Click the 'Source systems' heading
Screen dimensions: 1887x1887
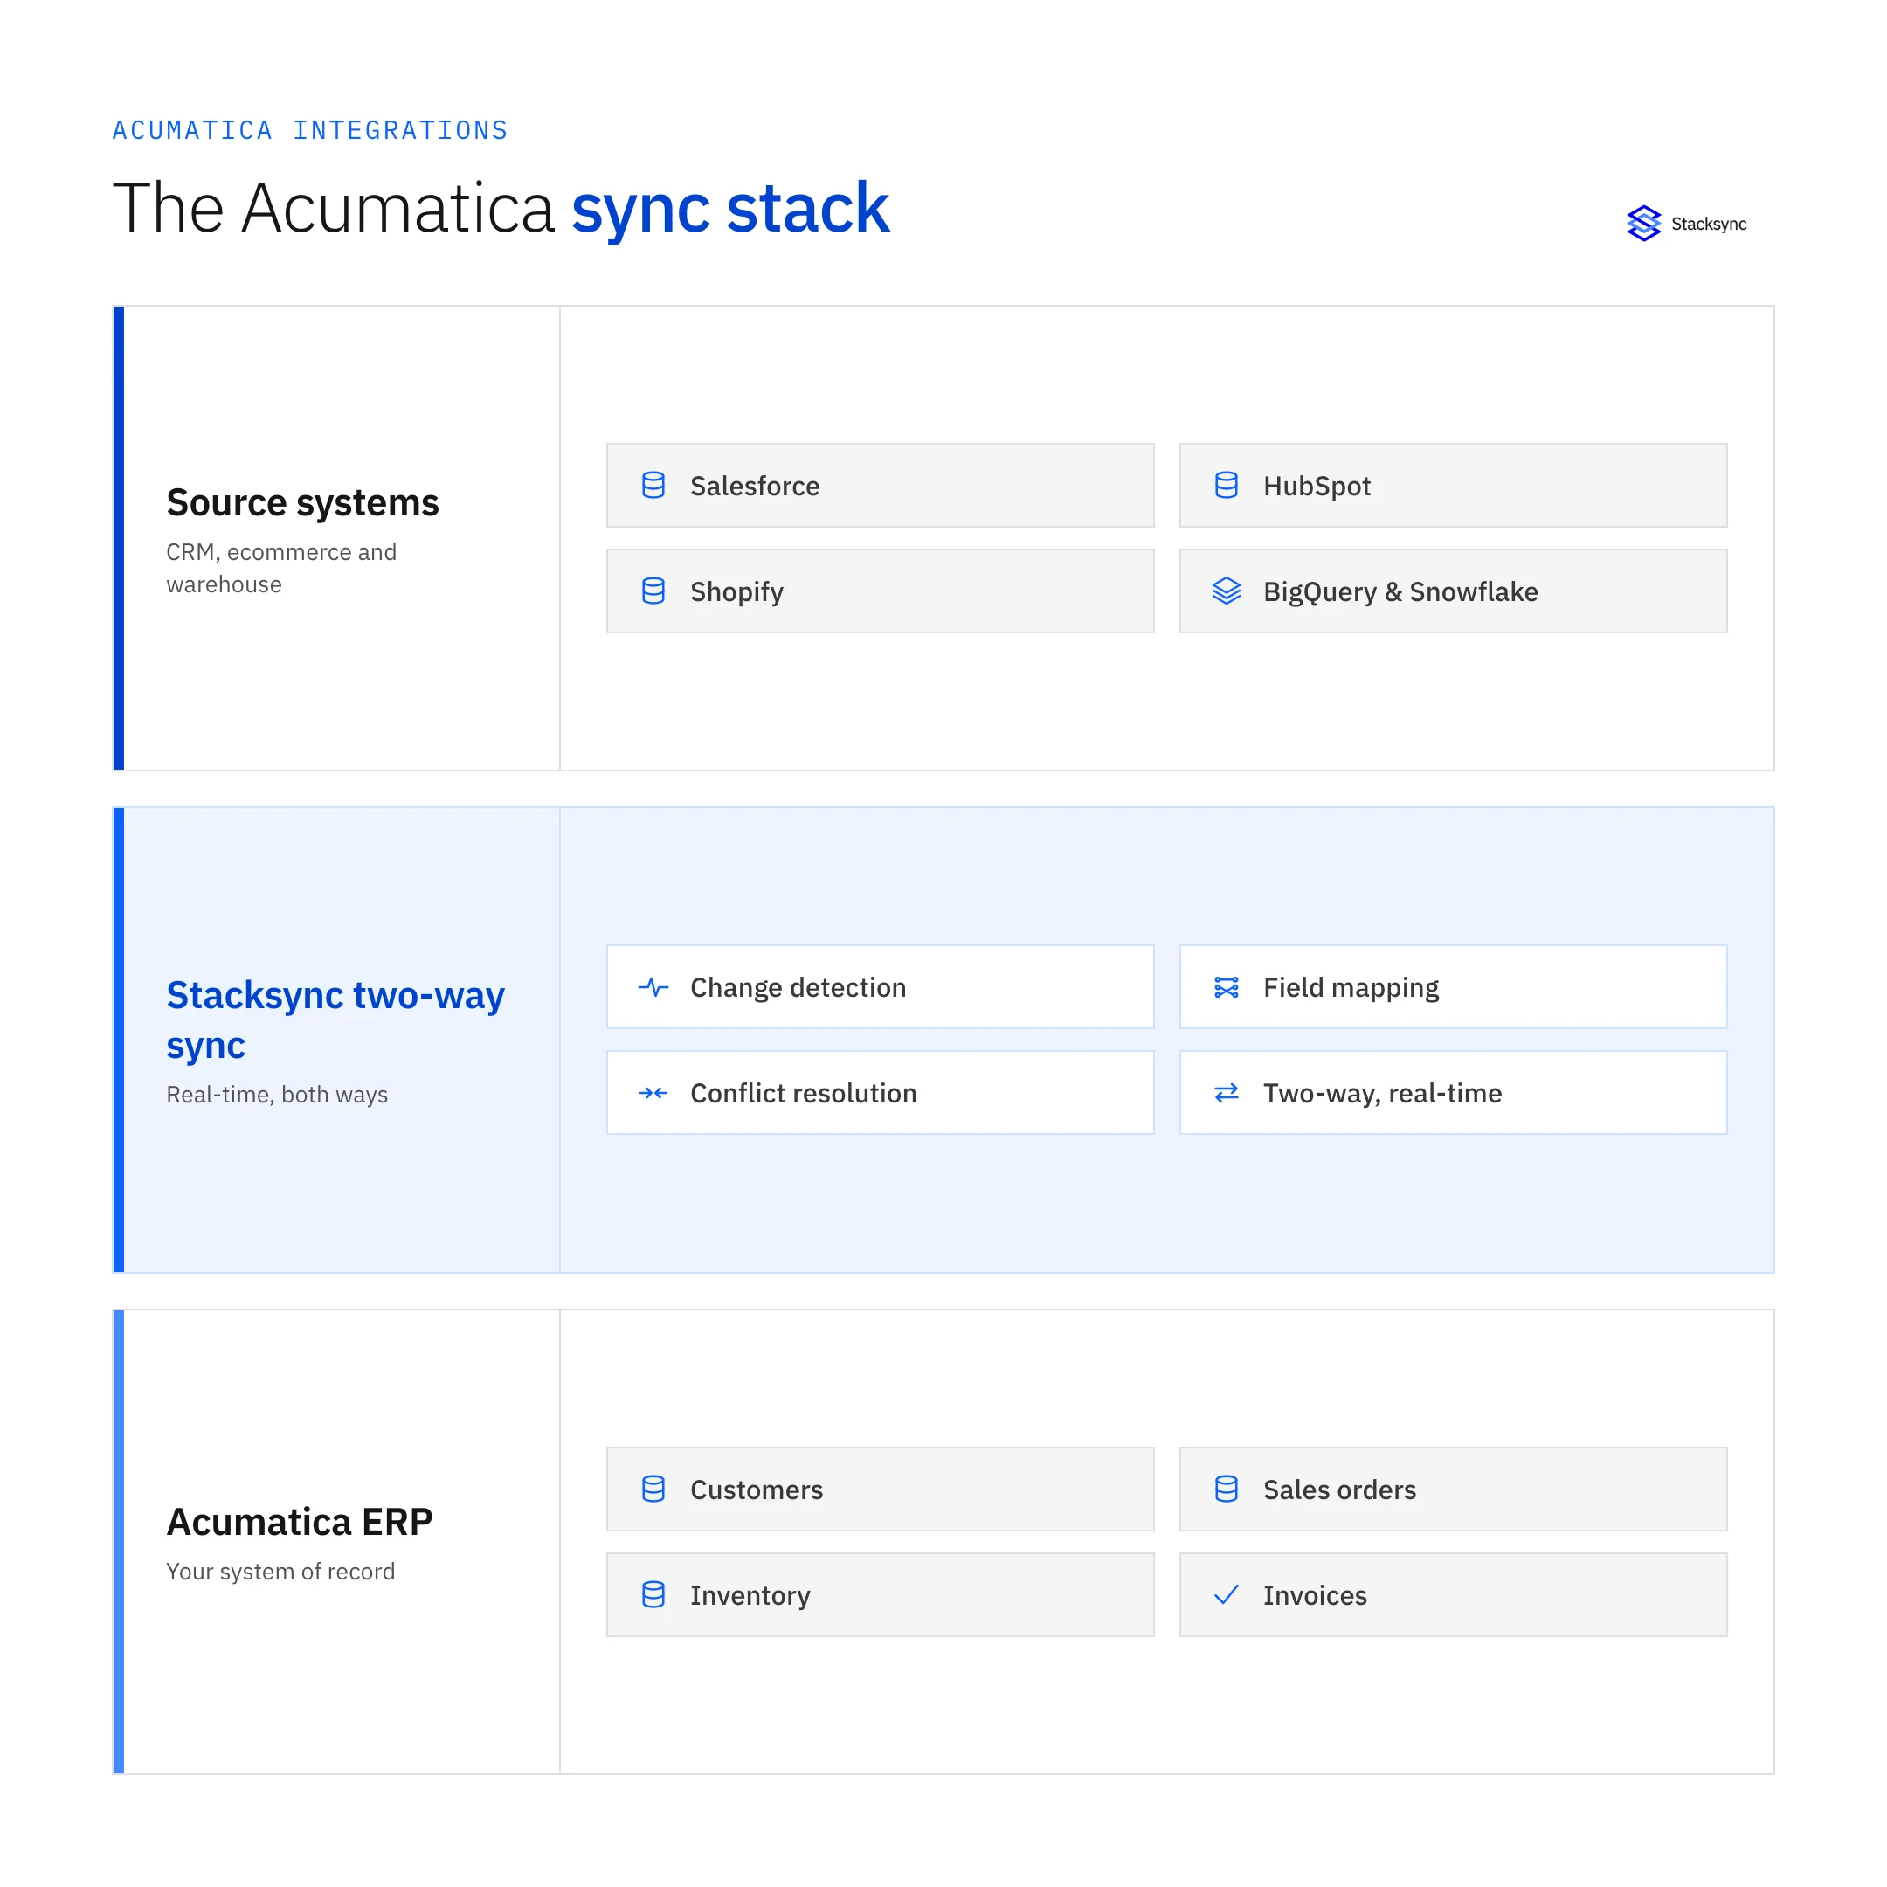(303, 502)
